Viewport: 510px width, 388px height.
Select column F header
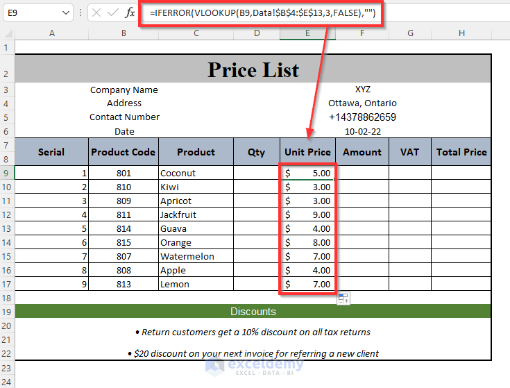(362, 33)
